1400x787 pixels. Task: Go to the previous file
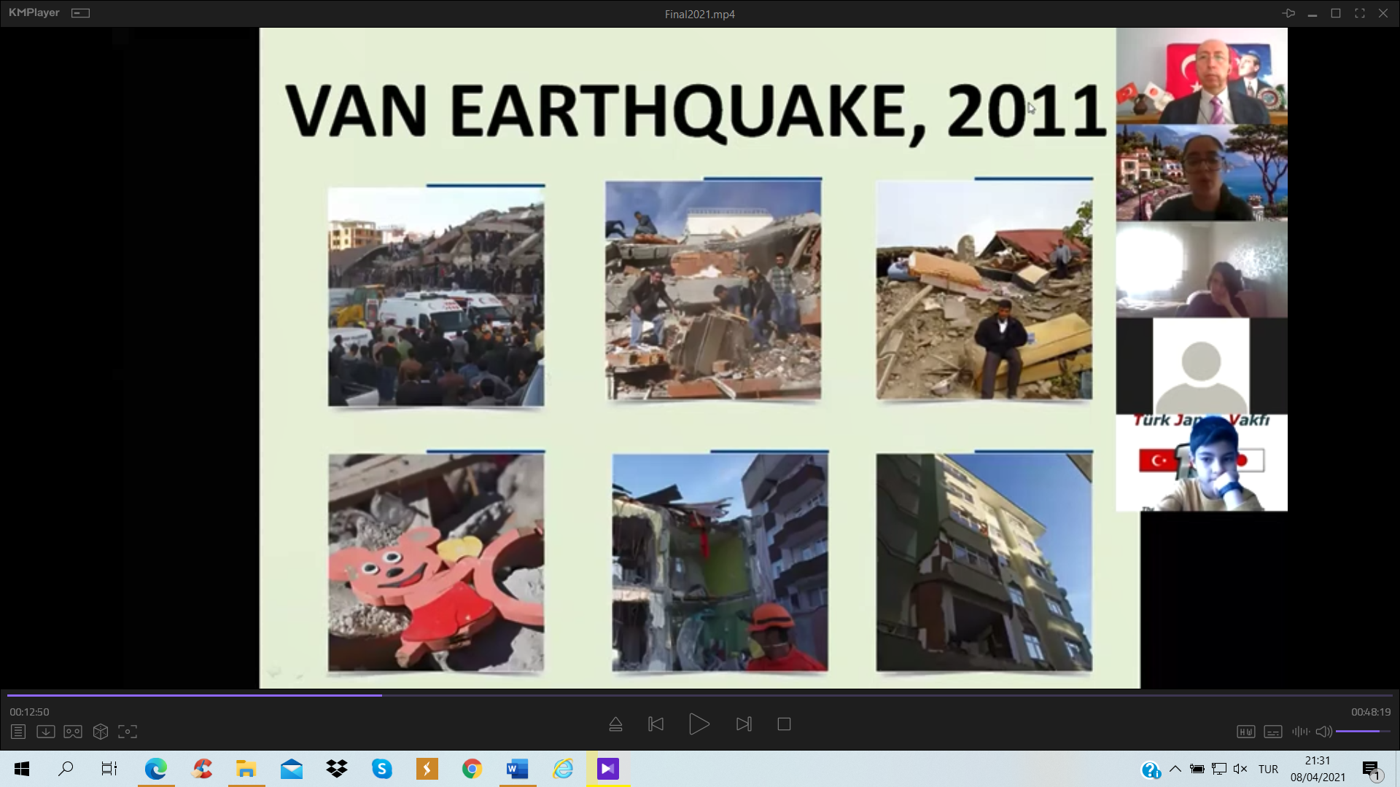[656, 724]
